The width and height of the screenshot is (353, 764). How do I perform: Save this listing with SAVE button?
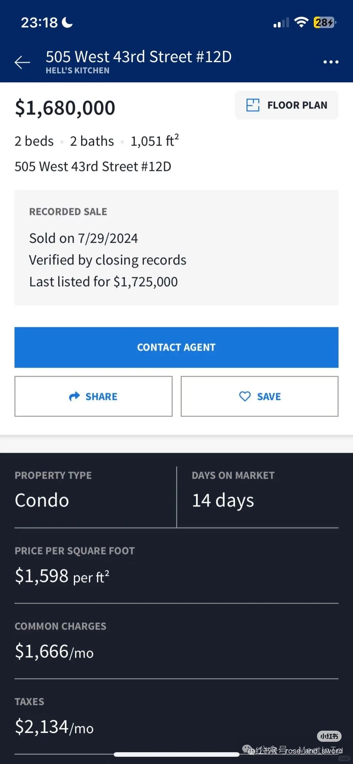pyautogui.click(x=260, y=396)
